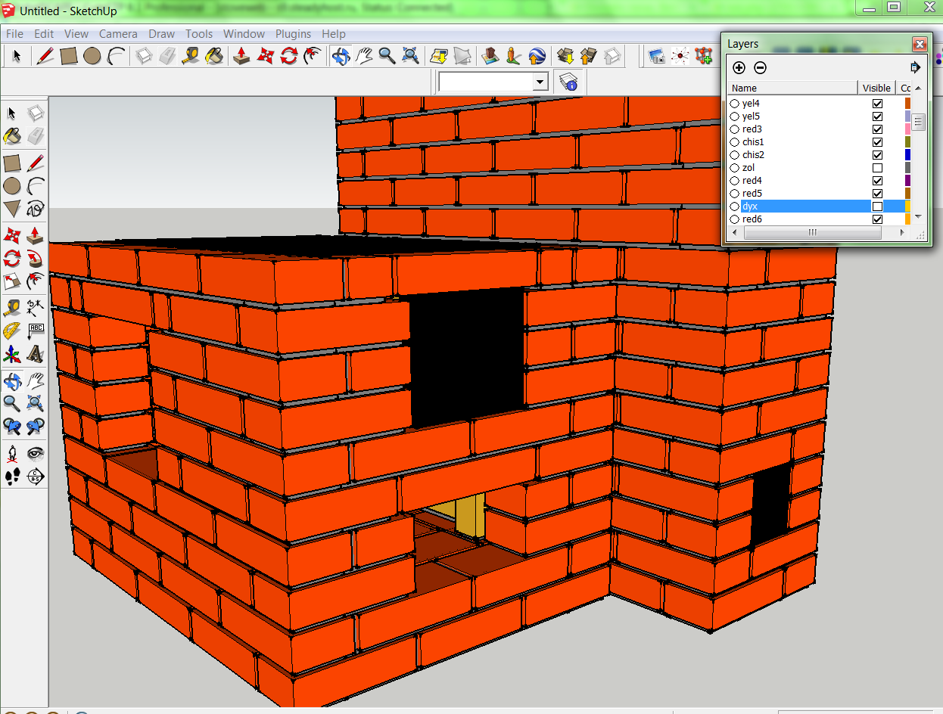Image resolution: width=943 pixels, height=714 pixels.
Task: Click the Tape Measure tool in top toolbar
Action: point(191,56)
